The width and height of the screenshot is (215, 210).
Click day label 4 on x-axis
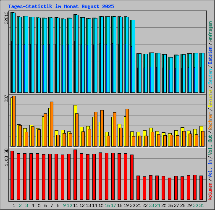coord(33,205)
